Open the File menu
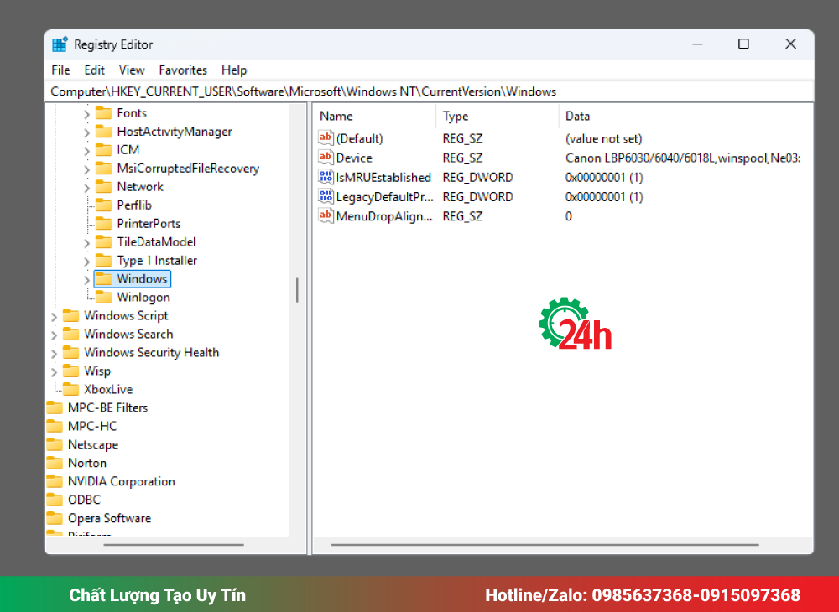The width and height of the screenshot is (839, 612). [x=60, y=70]
